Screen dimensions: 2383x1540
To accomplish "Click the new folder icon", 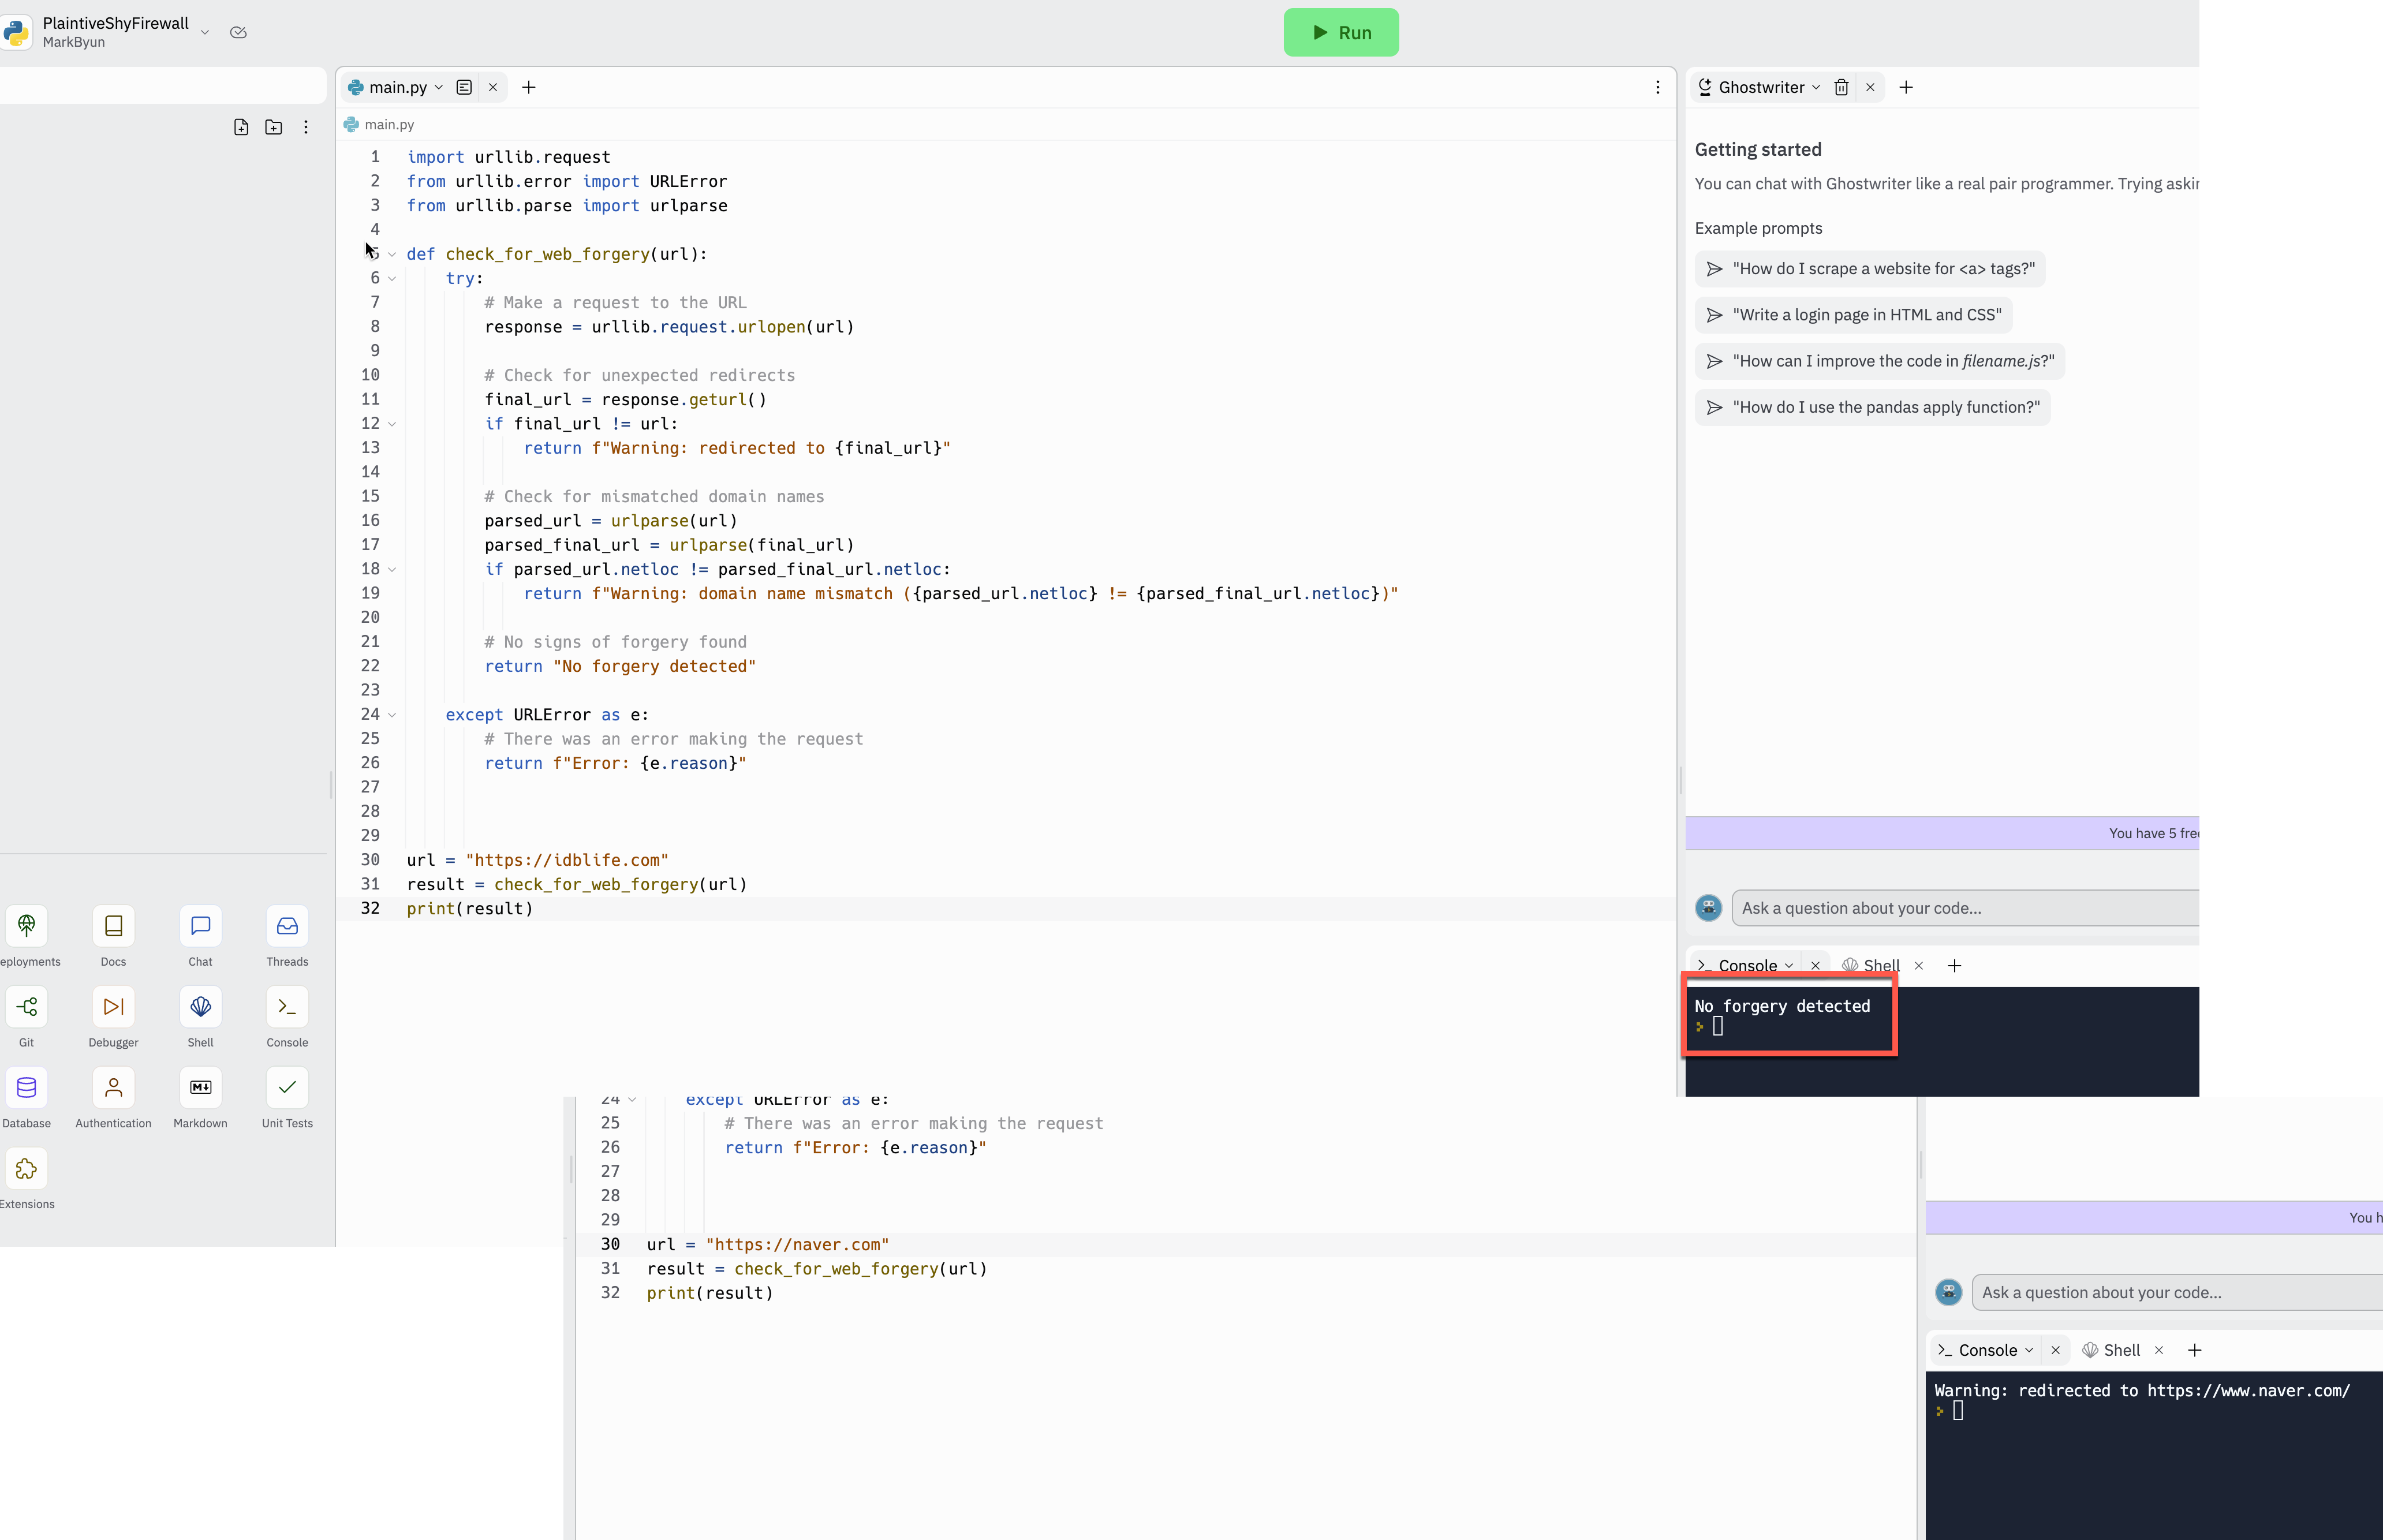I will click(273, 127).
